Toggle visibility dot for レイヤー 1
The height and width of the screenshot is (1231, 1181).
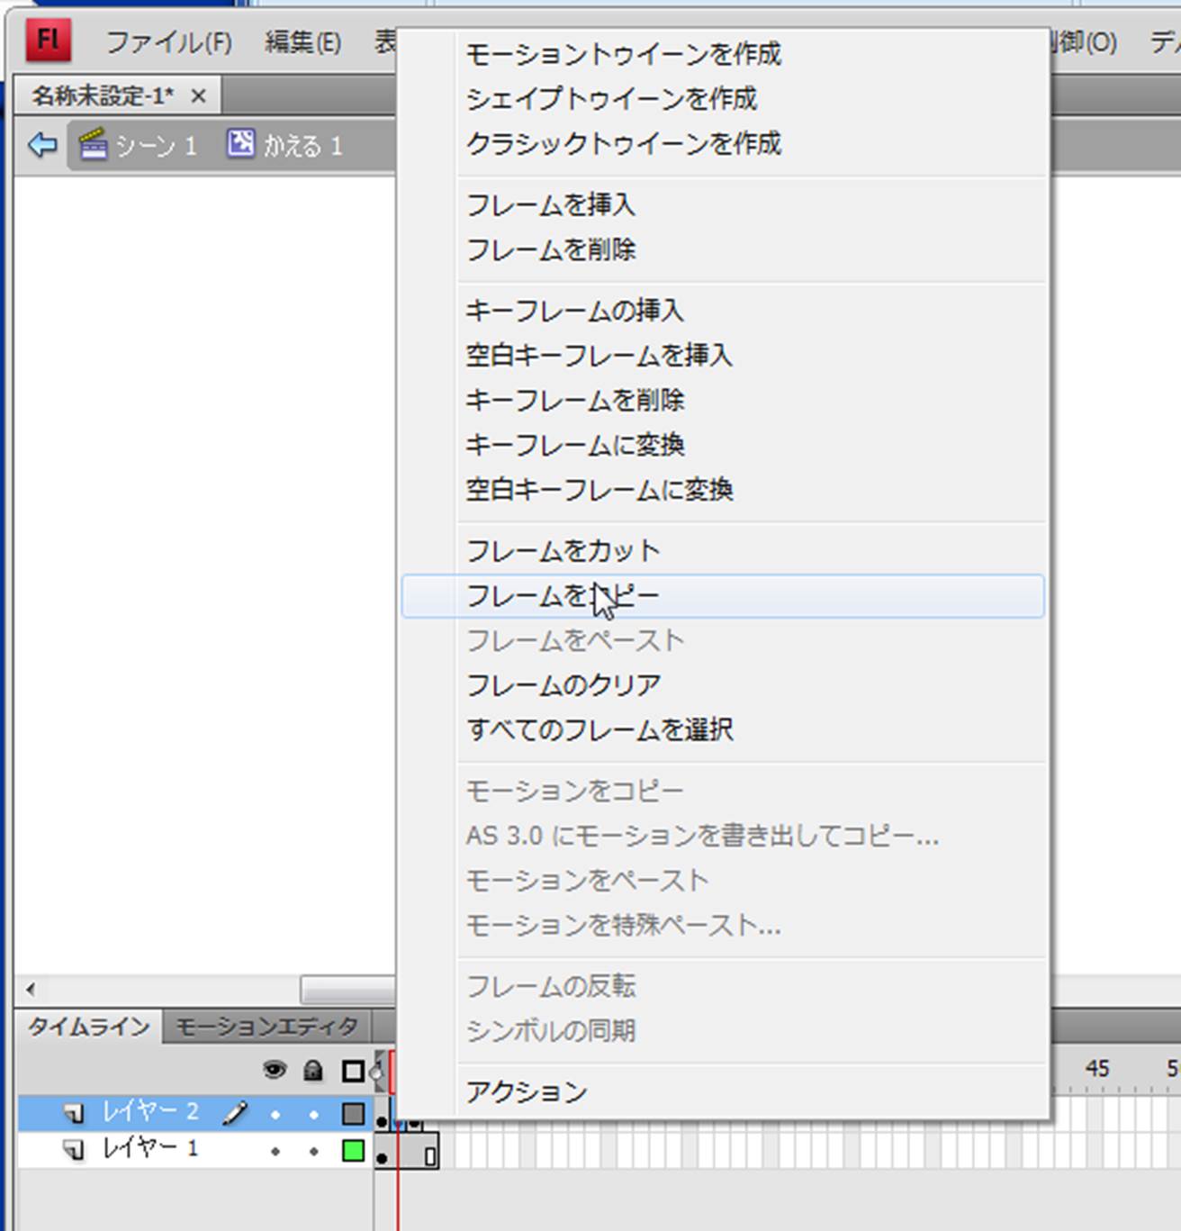pyautogui.click(x=275, y=1151)
